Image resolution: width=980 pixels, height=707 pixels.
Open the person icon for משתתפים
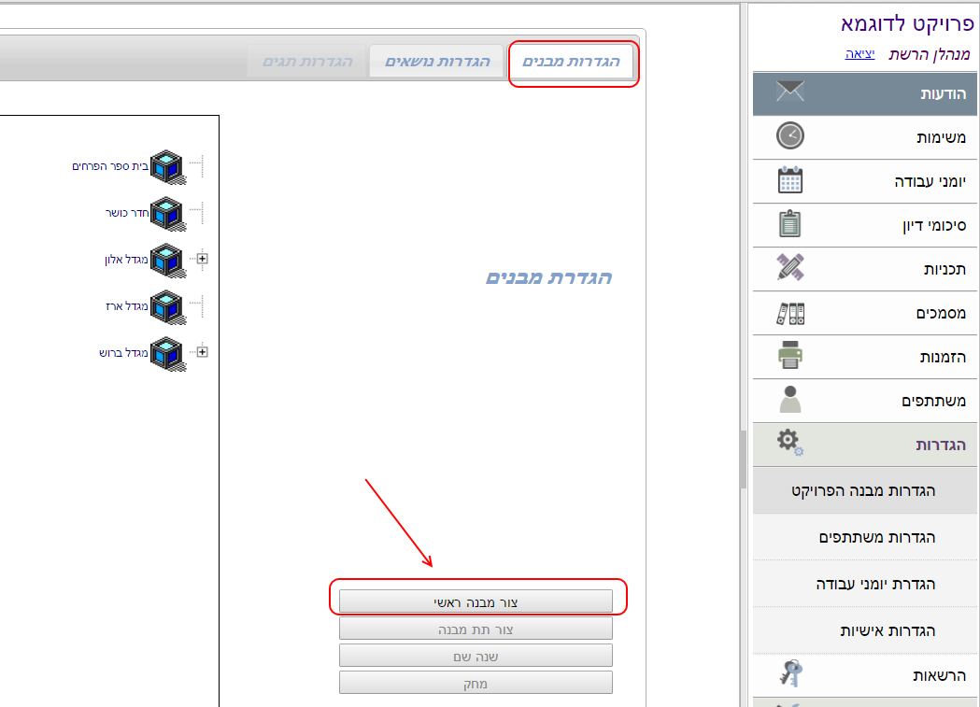pos(789,400)
